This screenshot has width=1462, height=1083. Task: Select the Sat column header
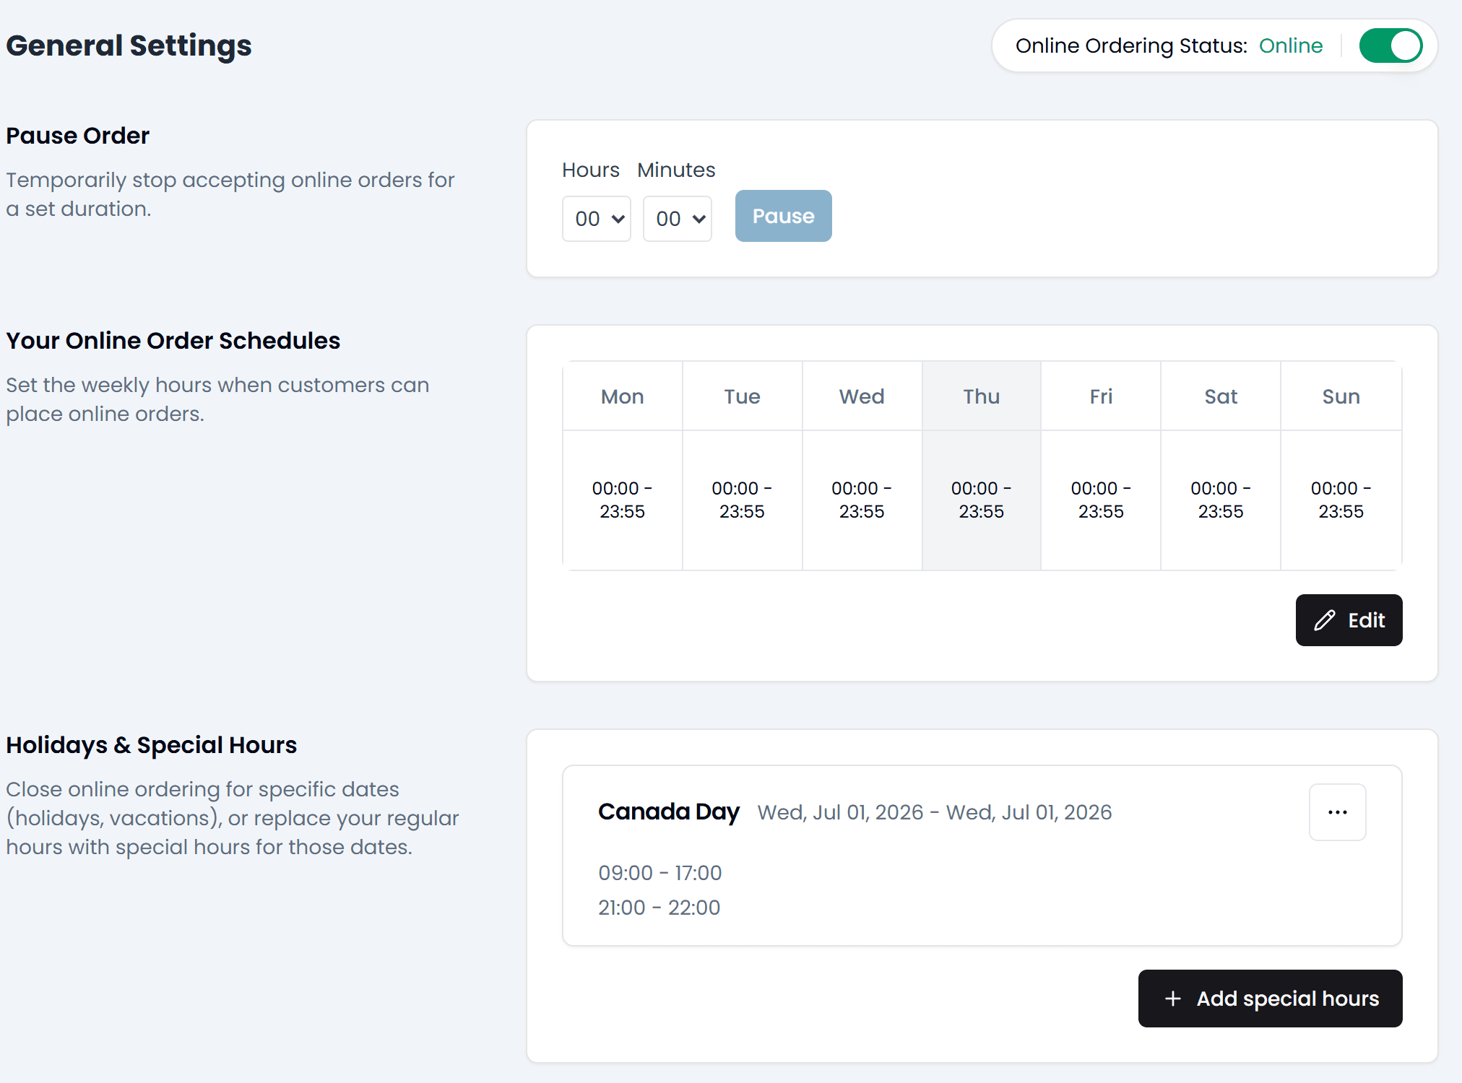(1221, 396)
